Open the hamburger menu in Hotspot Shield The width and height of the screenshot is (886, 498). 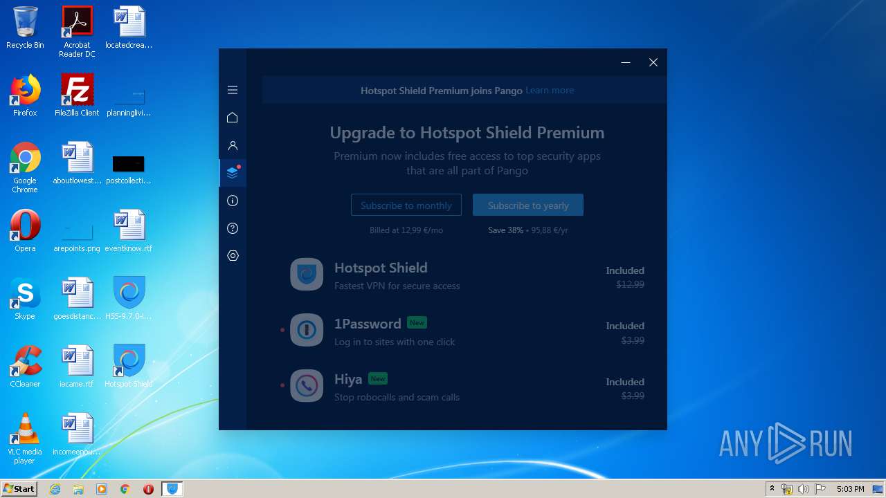[x=233, y=90]
